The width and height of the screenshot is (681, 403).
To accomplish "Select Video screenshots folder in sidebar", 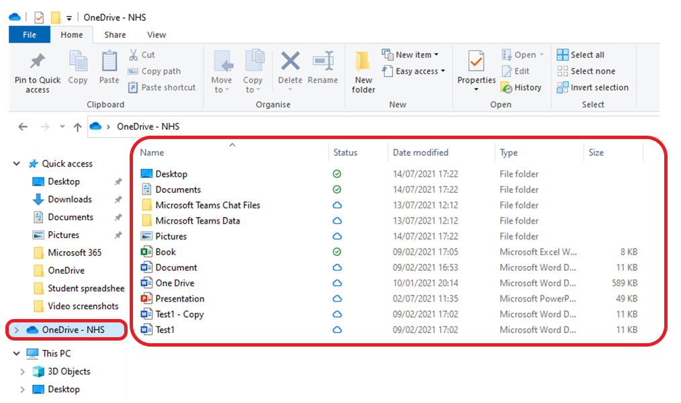I will click(83, 306).
